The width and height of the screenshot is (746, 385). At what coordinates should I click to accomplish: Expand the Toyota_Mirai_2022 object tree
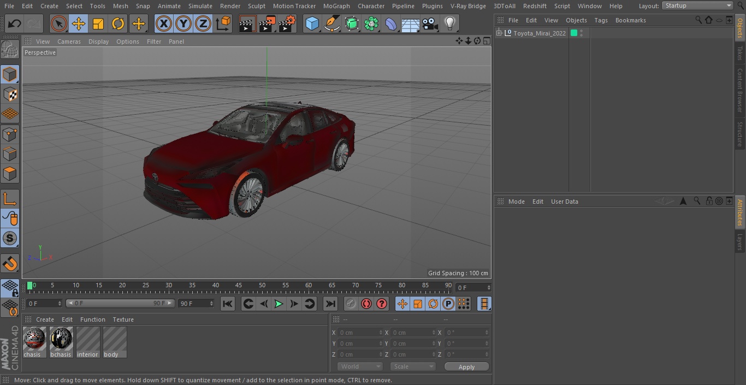click(499, 33)
